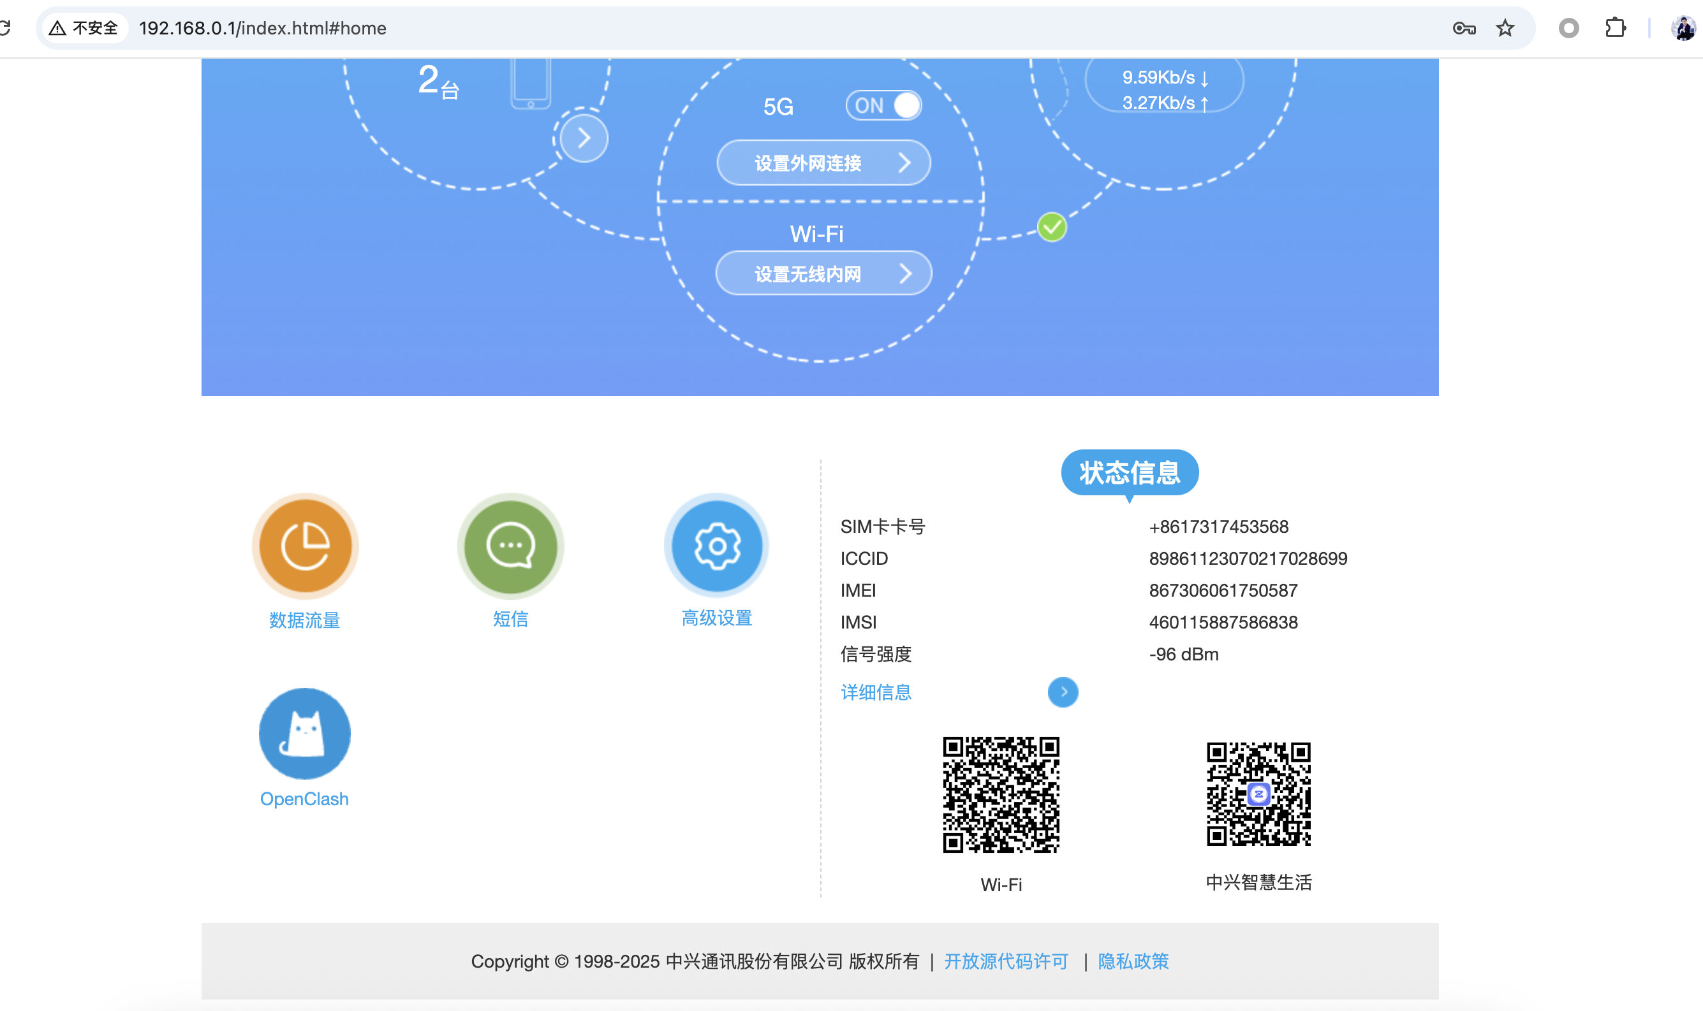This screenshot has width=1703, height=1011.
Task: Open the saved passwords key icon
Action: [x=1464, y=28]
